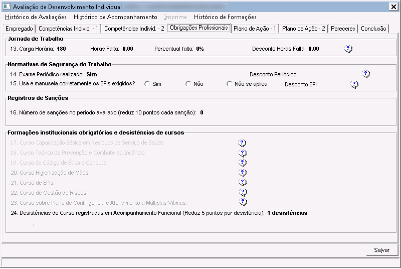The image size is (401, 269).
Task: Click Exame Periódico realizado value Sim
Action: click(x=92, y=74)
